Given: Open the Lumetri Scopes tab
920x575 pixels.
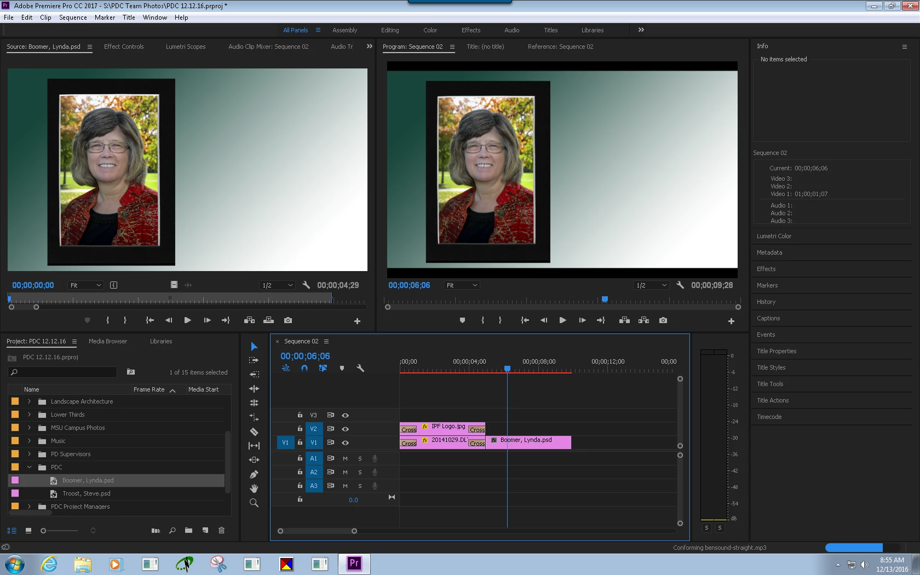Looking at the screenshot, I should [186, 47].
